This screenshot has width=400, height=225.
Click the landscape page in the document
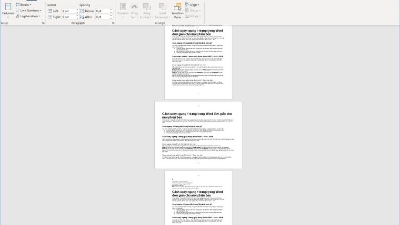[x=198, y=135]
